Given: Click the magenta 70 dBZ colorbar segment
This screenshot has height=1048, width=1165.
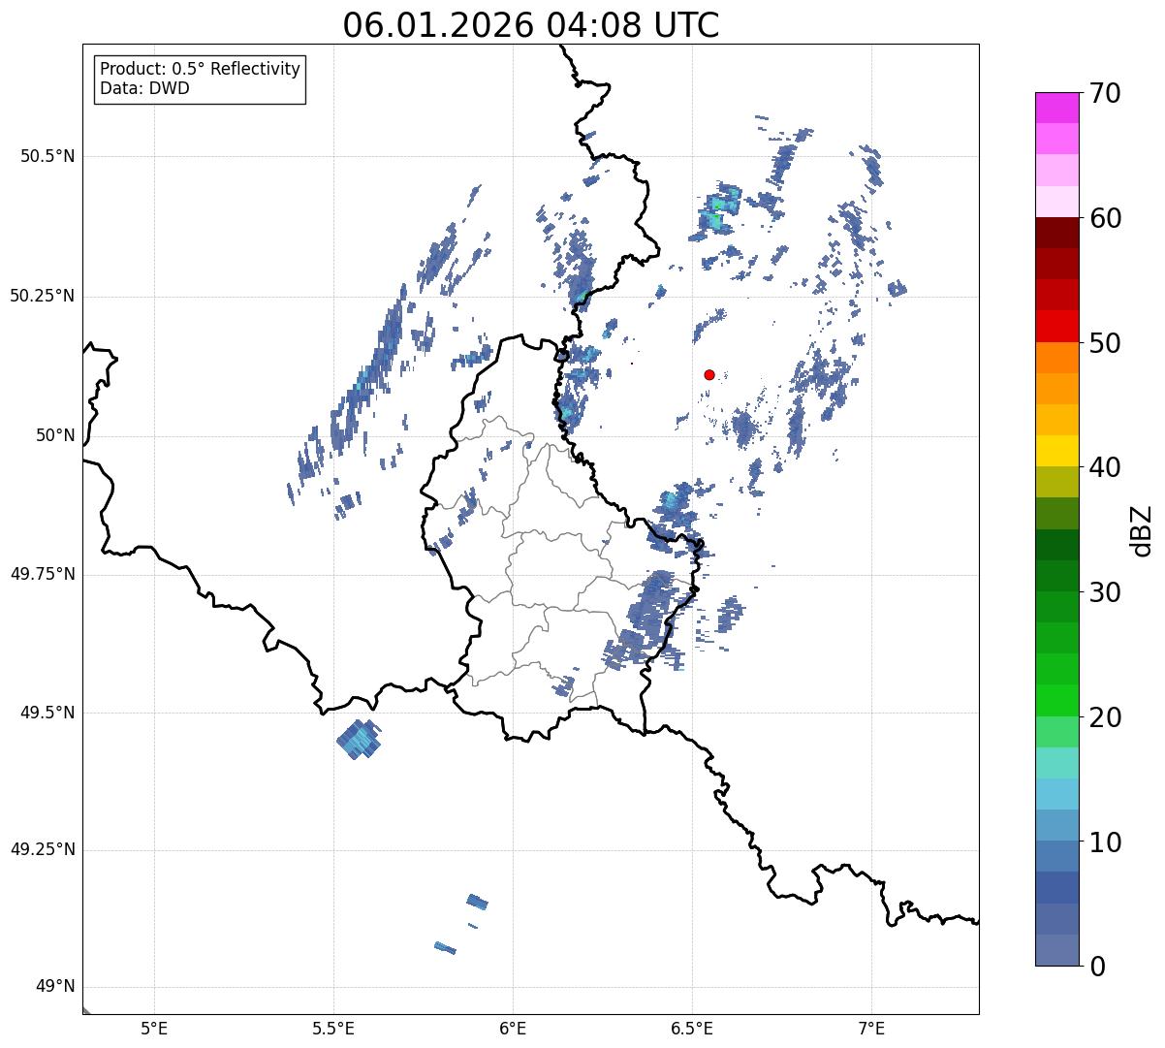Looking at the screenshot, I should pos(1057,108).
